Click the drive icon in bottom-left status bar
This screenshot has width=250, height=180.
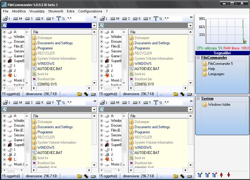point(93,176)
